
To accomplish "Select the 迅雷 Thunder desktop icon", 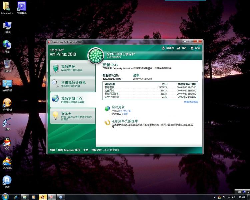I will click(7, 124).
